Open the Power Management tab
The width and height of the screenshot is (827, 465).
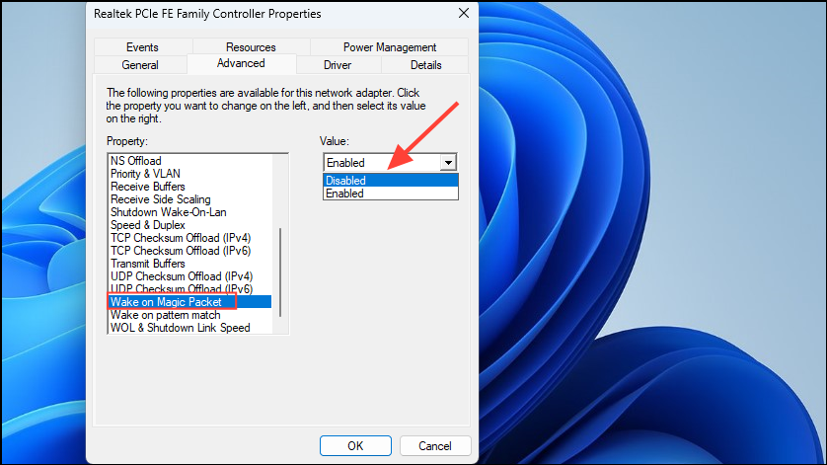(x=390, y=47)
